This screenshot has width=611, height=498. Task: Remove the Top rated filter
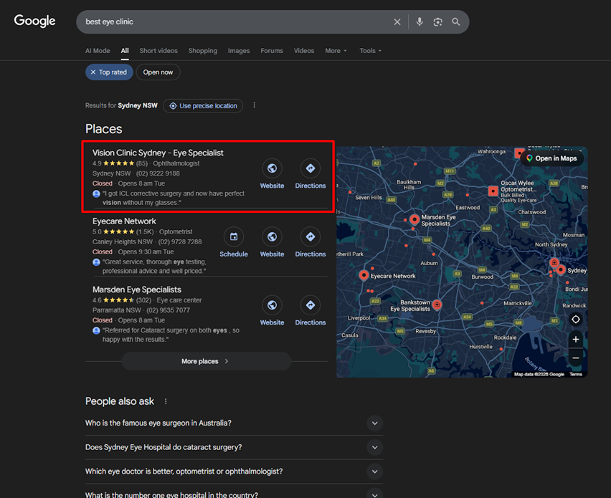click(x=93, y=72)
